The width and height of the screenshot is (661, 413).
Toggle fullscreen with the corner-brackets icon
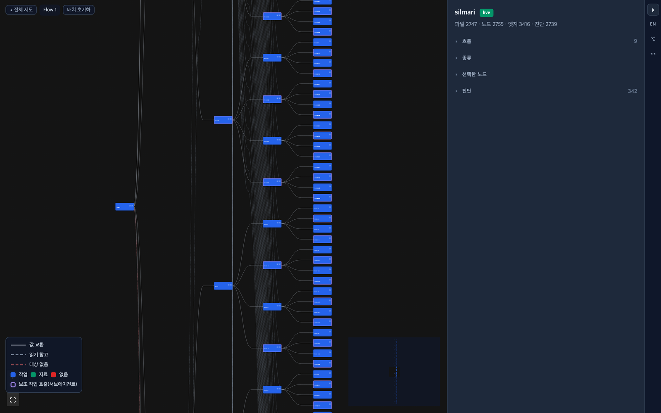pyautogui.click(x=13, y=400)
